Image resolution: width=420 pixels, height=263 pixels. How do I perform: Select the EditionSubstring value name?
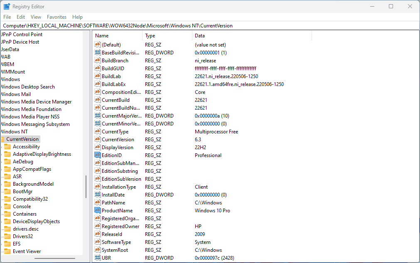click(x=120, y=171)
